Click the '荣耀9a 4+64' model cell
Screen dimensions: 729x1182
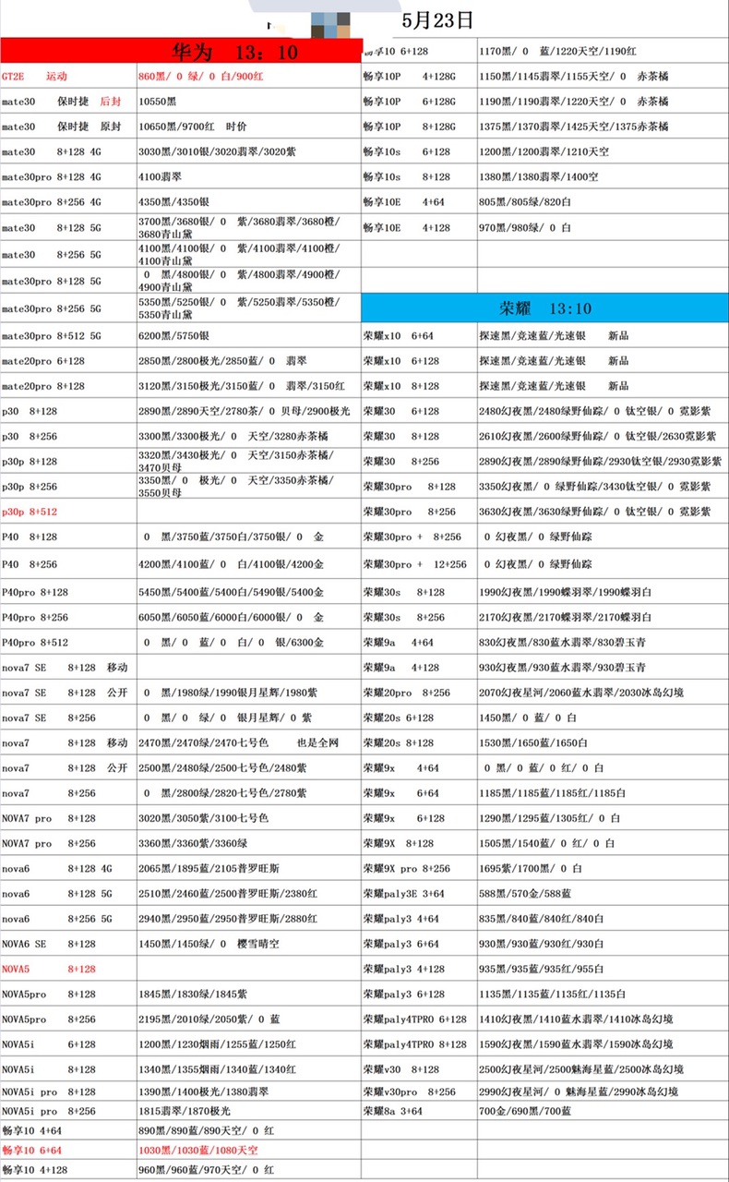(419, 643)
